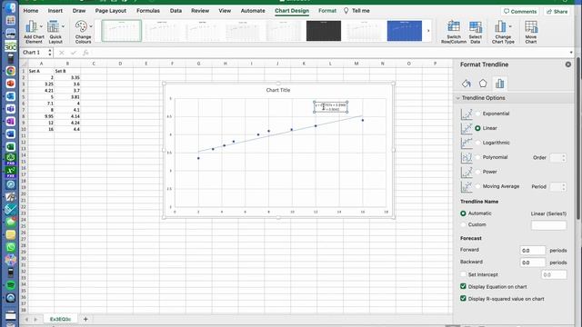Switch to the Home tab

coord(30,11)
